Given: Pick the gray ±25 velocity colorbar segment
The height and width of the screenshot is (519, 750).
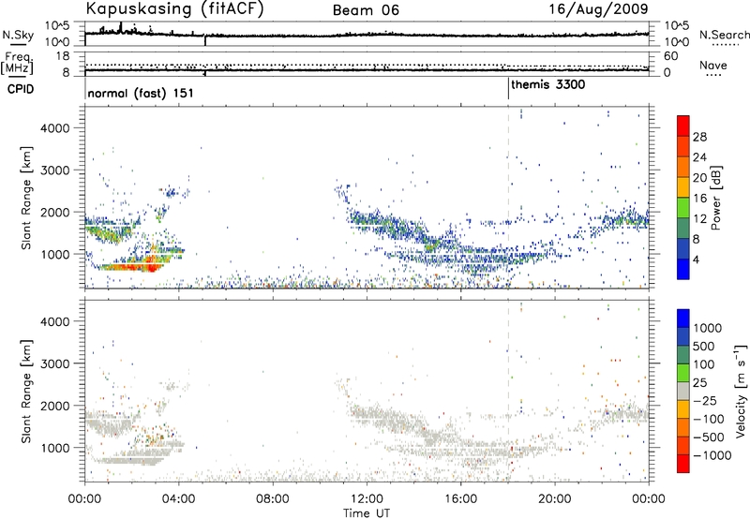Looking at the screenshot, I should 683,391.
